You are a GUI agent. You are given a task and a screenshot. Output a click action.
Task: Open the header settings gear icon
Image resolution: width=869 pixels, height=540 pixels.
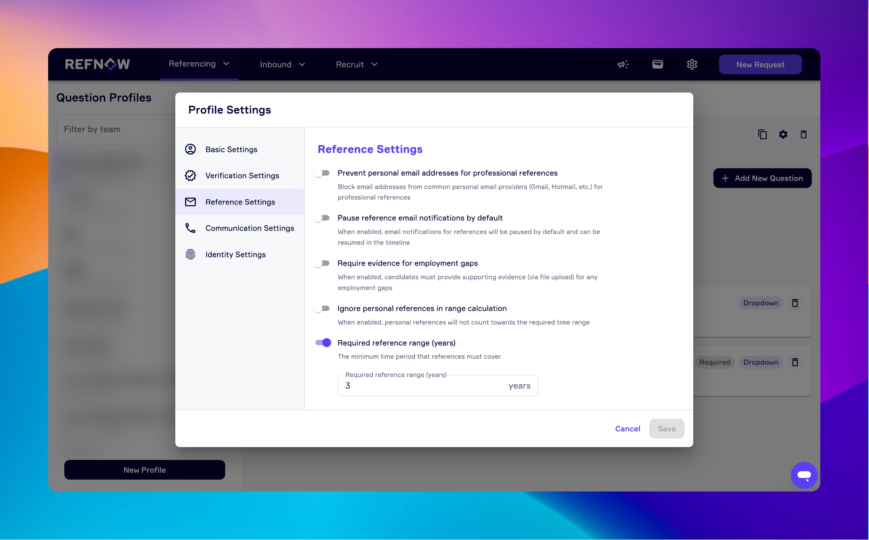[692, 64]
